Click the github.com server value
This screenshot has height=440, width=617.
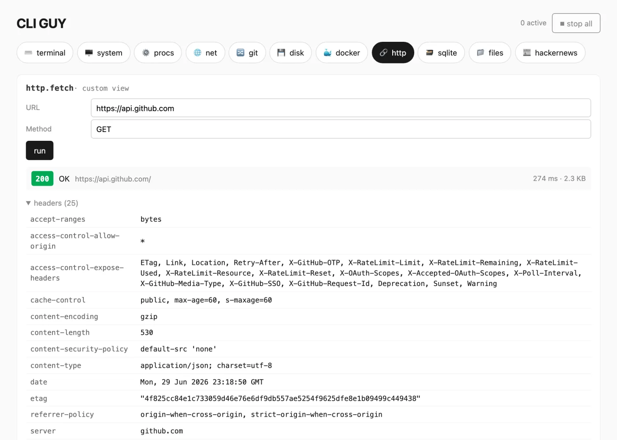pos(162,431)
